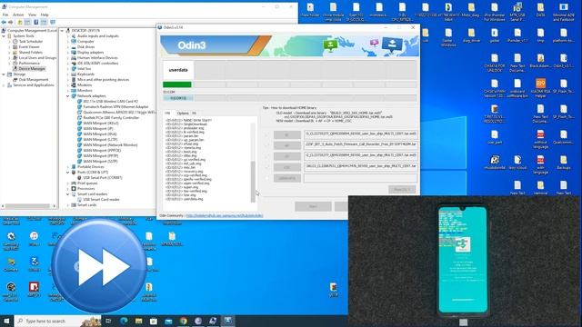The height and width of the screenshot is (327, 582).
Task: Select the Minimal ADB and Fastboot desktop icon
Action: [564, 11]
